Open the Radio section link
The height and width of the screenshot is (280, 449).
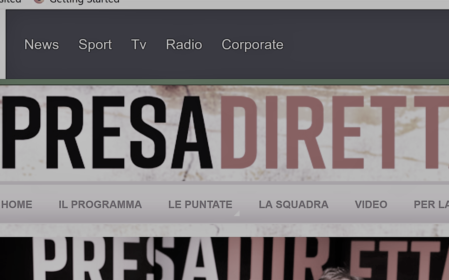(184, 44)
